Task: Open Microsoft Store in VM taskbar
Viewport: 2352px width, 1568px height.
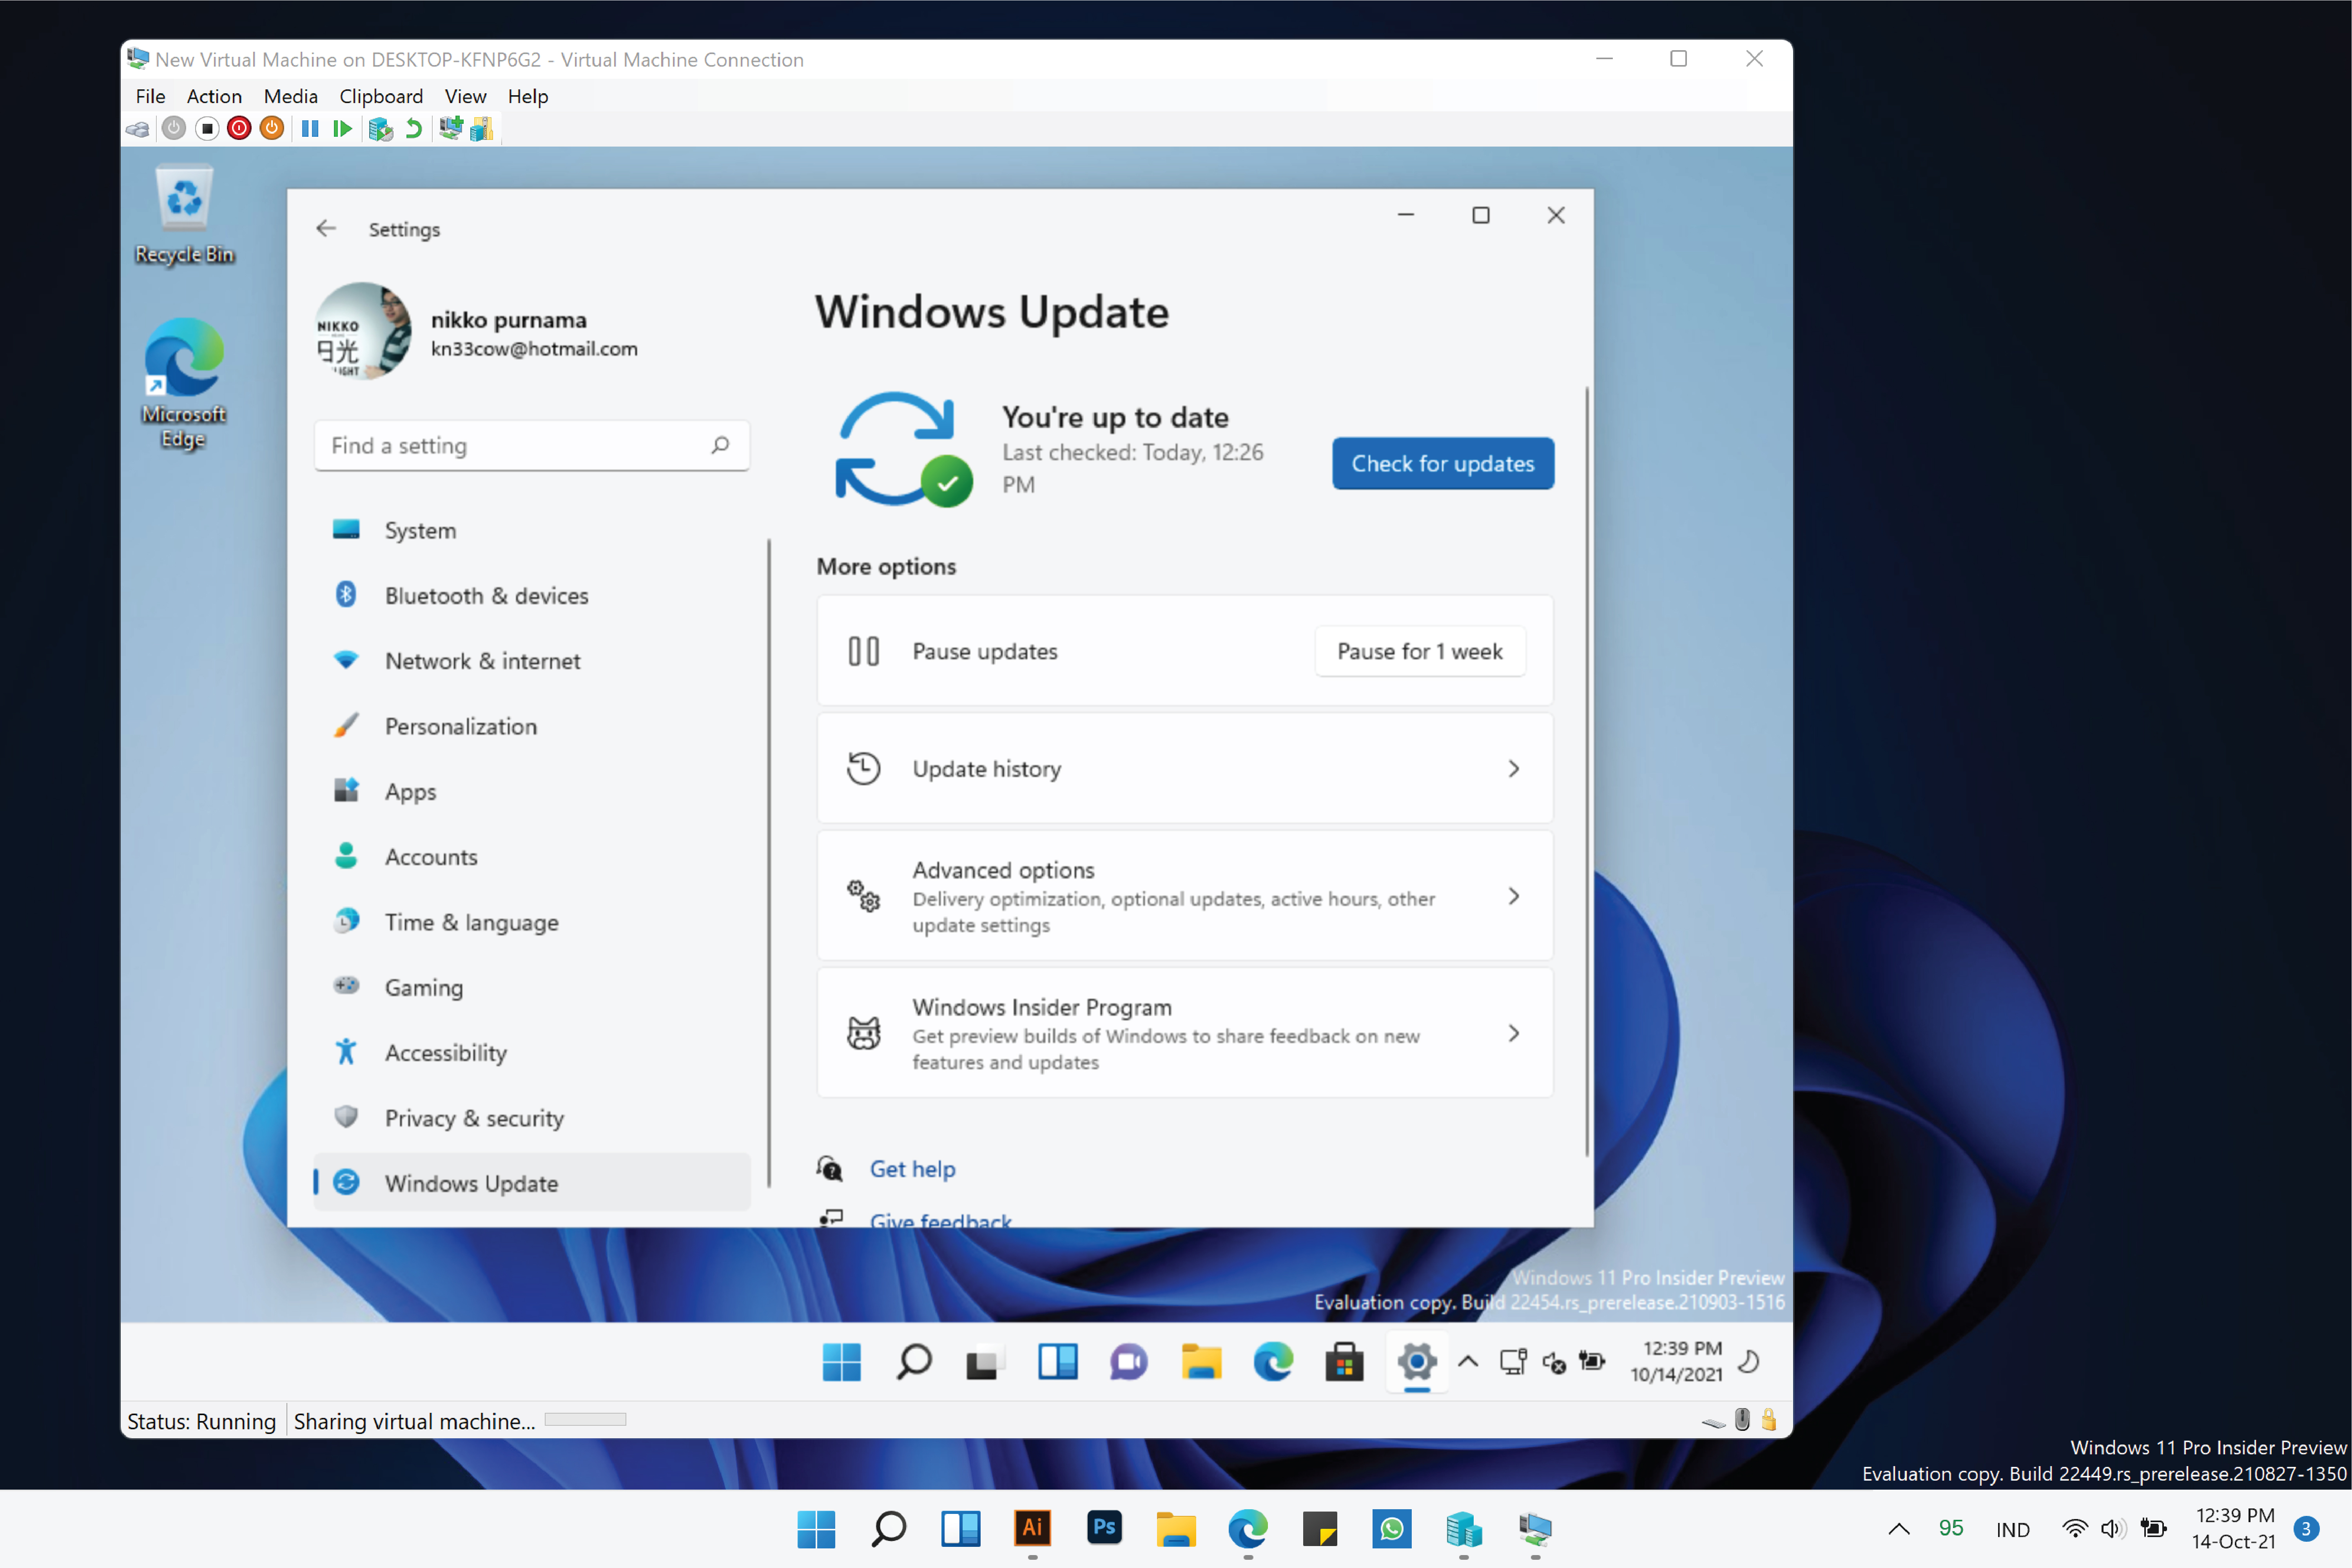Action: click(x=1344, y=1362)
